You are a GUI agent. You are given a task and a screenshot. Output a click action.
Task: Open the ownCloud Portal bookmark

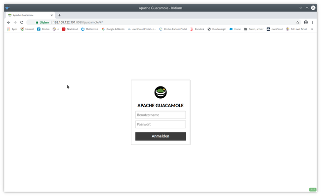(x=142, y=29)
